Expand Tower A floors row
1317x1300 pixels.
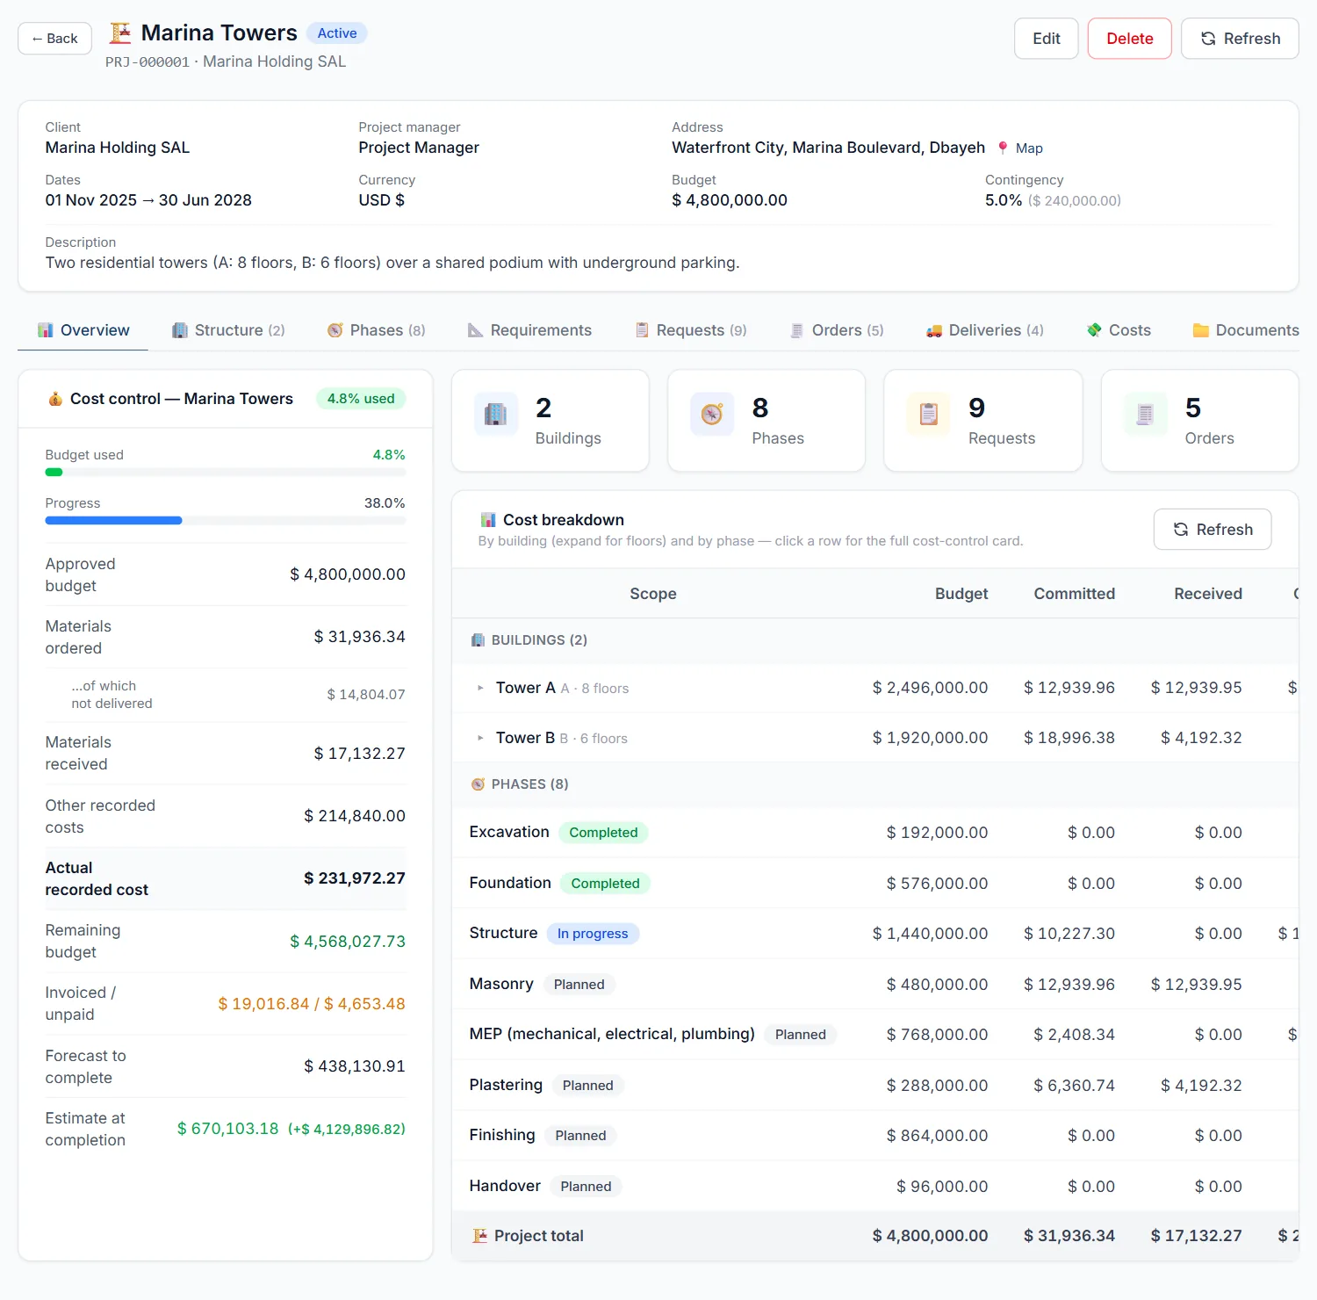click(x=480, y=688)
